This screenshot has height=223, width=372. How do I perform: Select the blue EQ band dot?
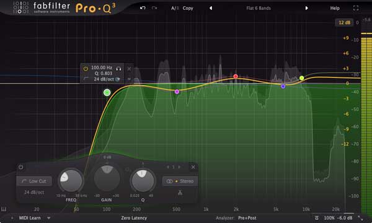tap(283, 86)
